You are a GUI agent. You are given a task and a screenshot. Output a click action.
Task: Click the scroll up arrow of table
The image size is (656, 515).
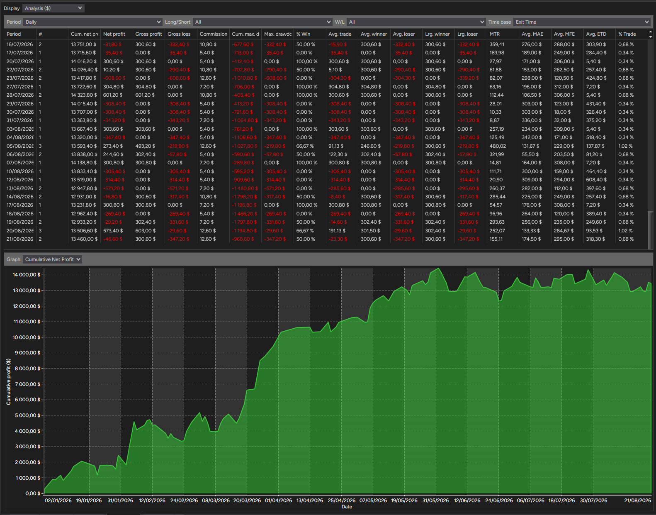[650, 32]
